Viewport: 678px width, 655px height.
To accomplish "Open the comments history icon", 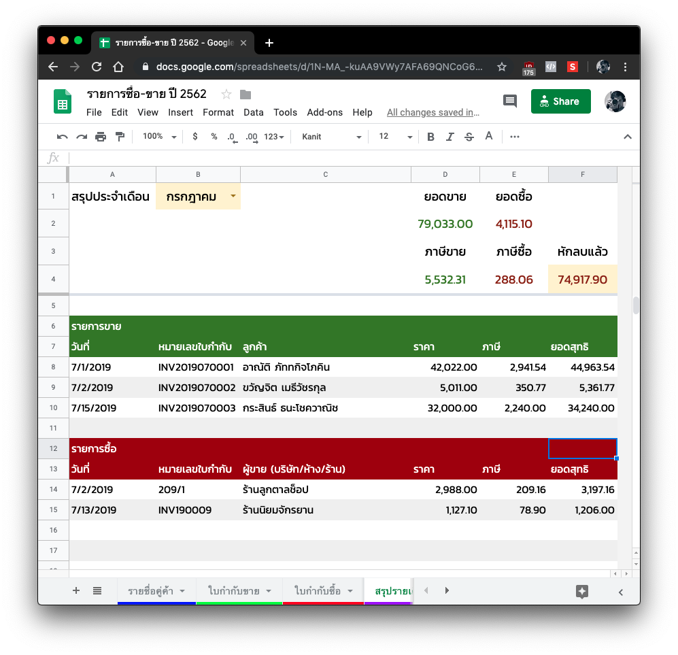I will [510, 101].
